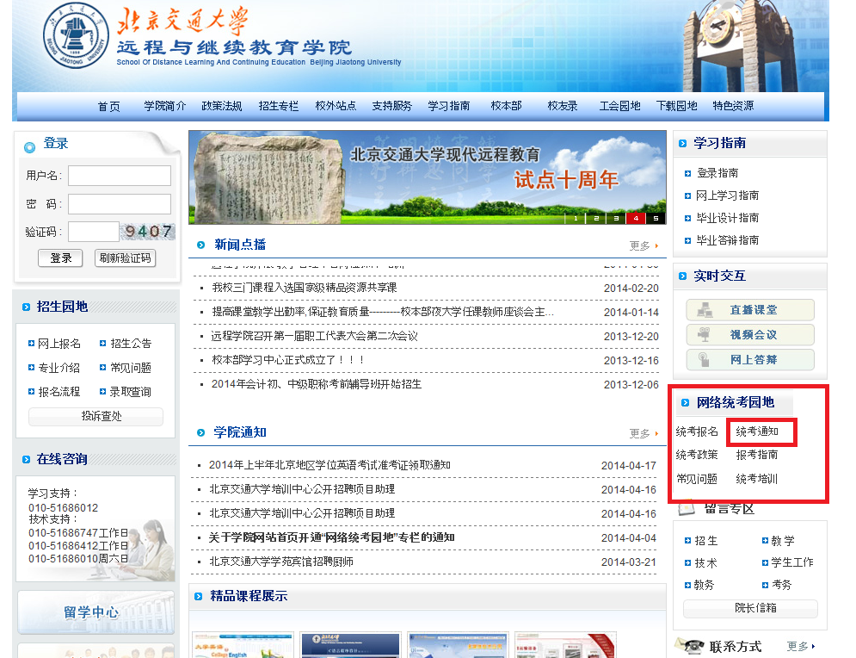Click the Beijing Jiaotong University logo emblem
This screenshot has height=658, width=856.
coord(77,38)
